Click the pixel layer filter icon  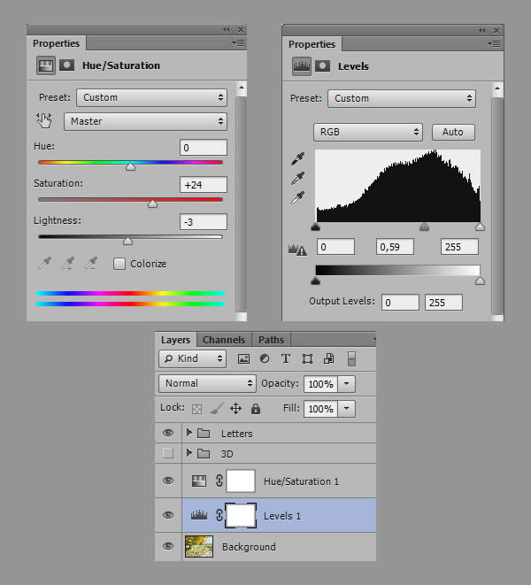point(243,359)
